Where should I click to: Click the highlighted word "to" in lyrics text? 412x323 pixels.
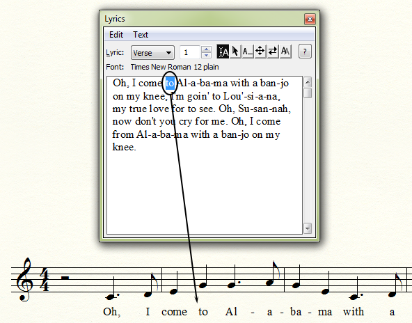[170, 84]
